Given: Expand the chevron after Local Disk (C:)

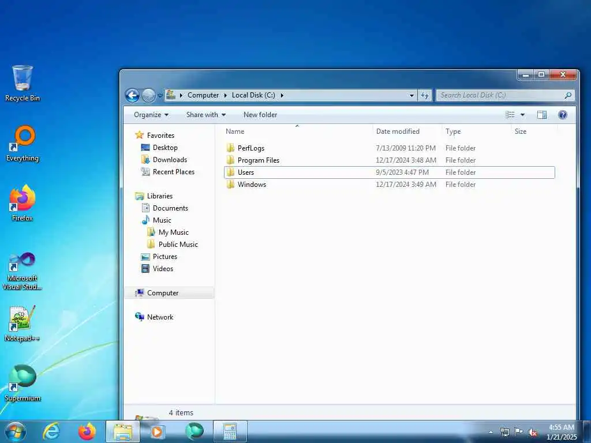Looking at the screenshot, I should [x=282, y=95].
